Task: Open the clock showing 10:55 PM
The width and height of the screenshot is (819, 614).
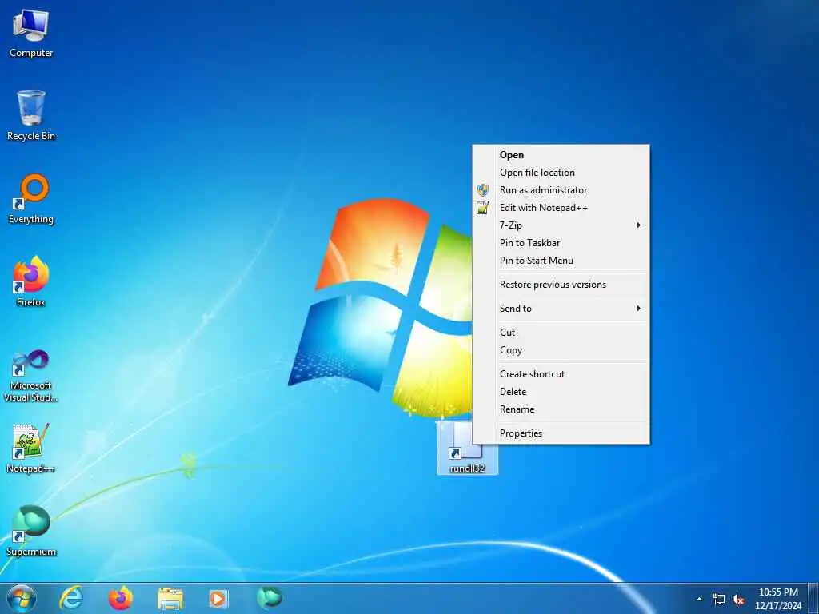Action: click(778, 599)
